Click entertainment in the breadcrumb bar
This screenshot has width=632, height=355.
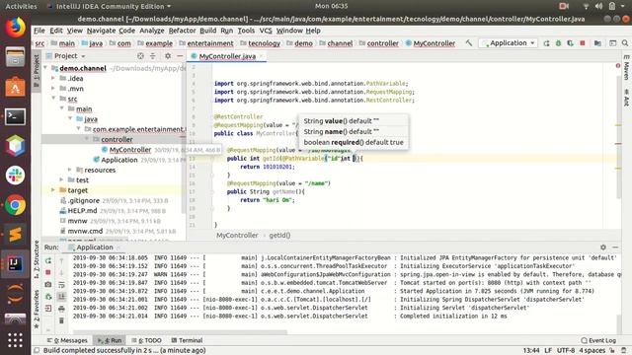coord(210,43)
